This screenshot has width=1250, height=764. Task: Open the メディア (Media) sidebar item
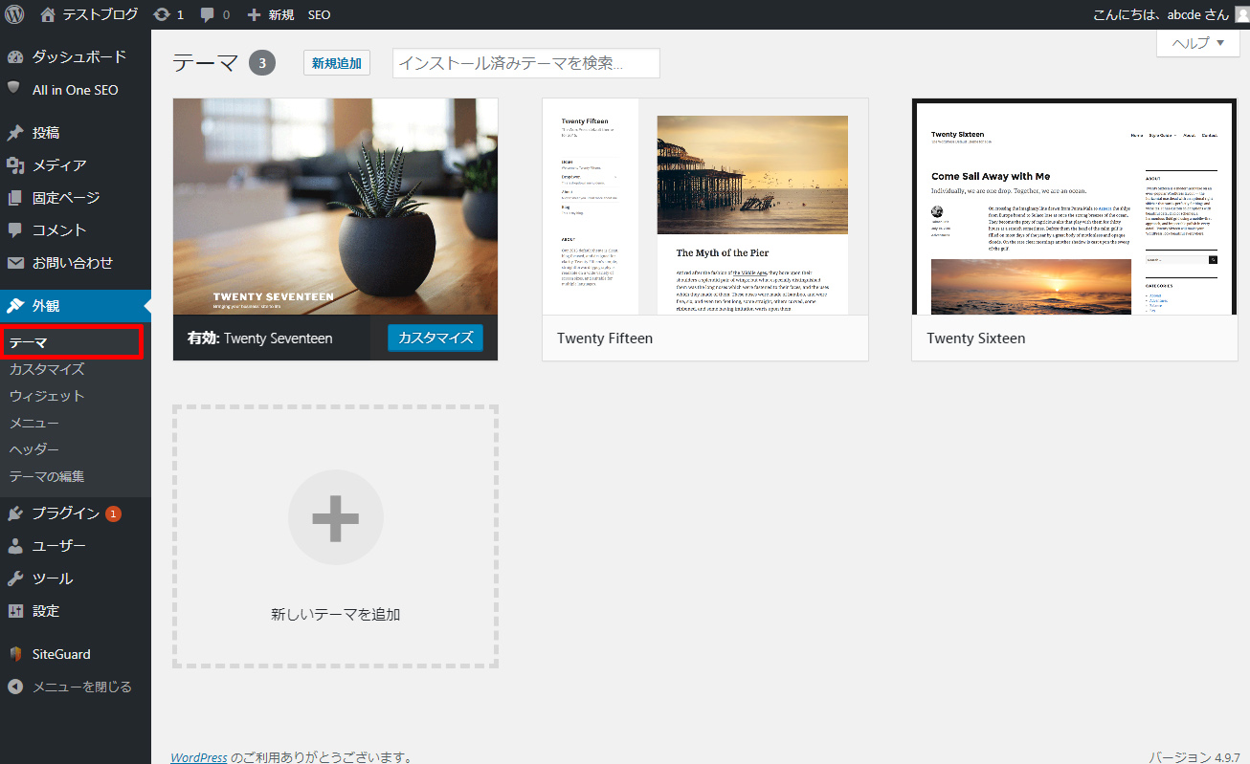click(59, 165)
